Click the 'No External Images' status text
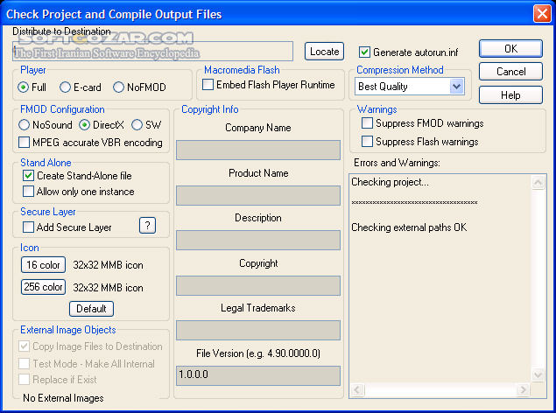556x413 pixels. click(63, 398)
